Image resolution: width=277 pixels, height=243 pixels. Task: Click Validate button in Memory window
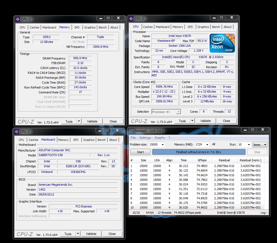coord(92,121)
